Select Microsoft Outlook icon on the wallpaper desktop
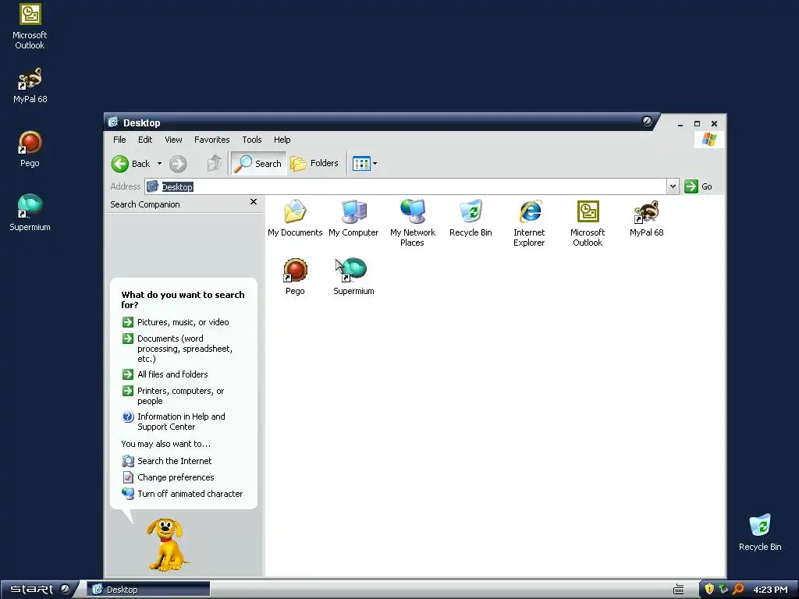Viewport: 799px width, 599px height. coord(30,14)
